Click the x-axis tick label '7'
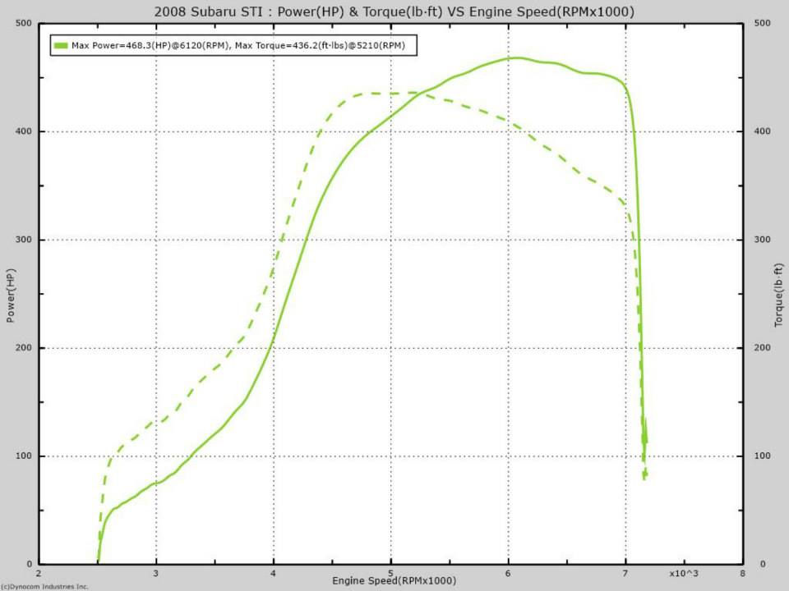789x591 pixels. pos(625,574)
